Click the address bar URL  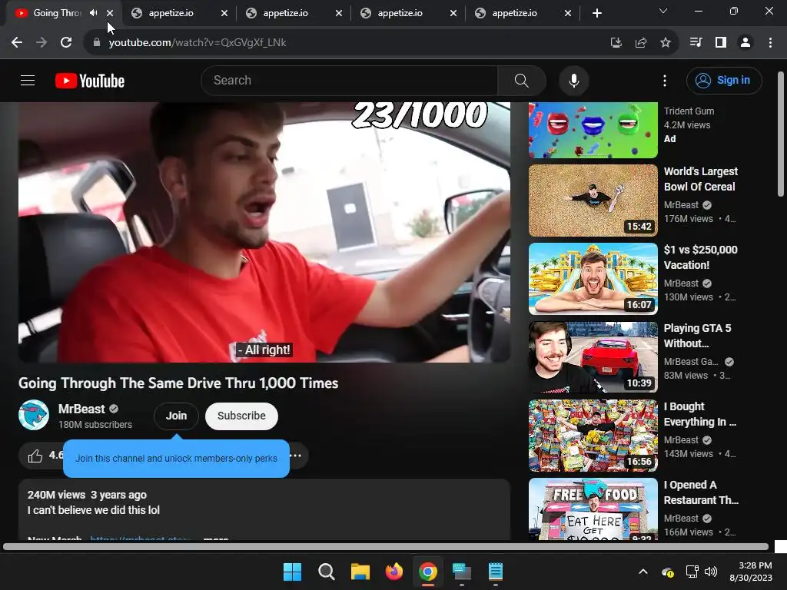click(x=198, y=43)
